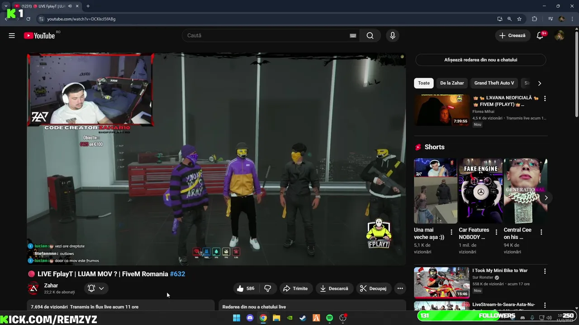
Task: Select the 'Toate' filter chip
Action: coord(424,83)
